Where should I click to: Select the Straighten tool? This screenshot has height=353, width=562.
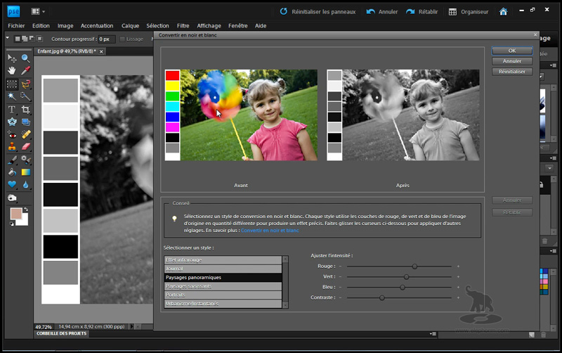[x=25, y=122]
